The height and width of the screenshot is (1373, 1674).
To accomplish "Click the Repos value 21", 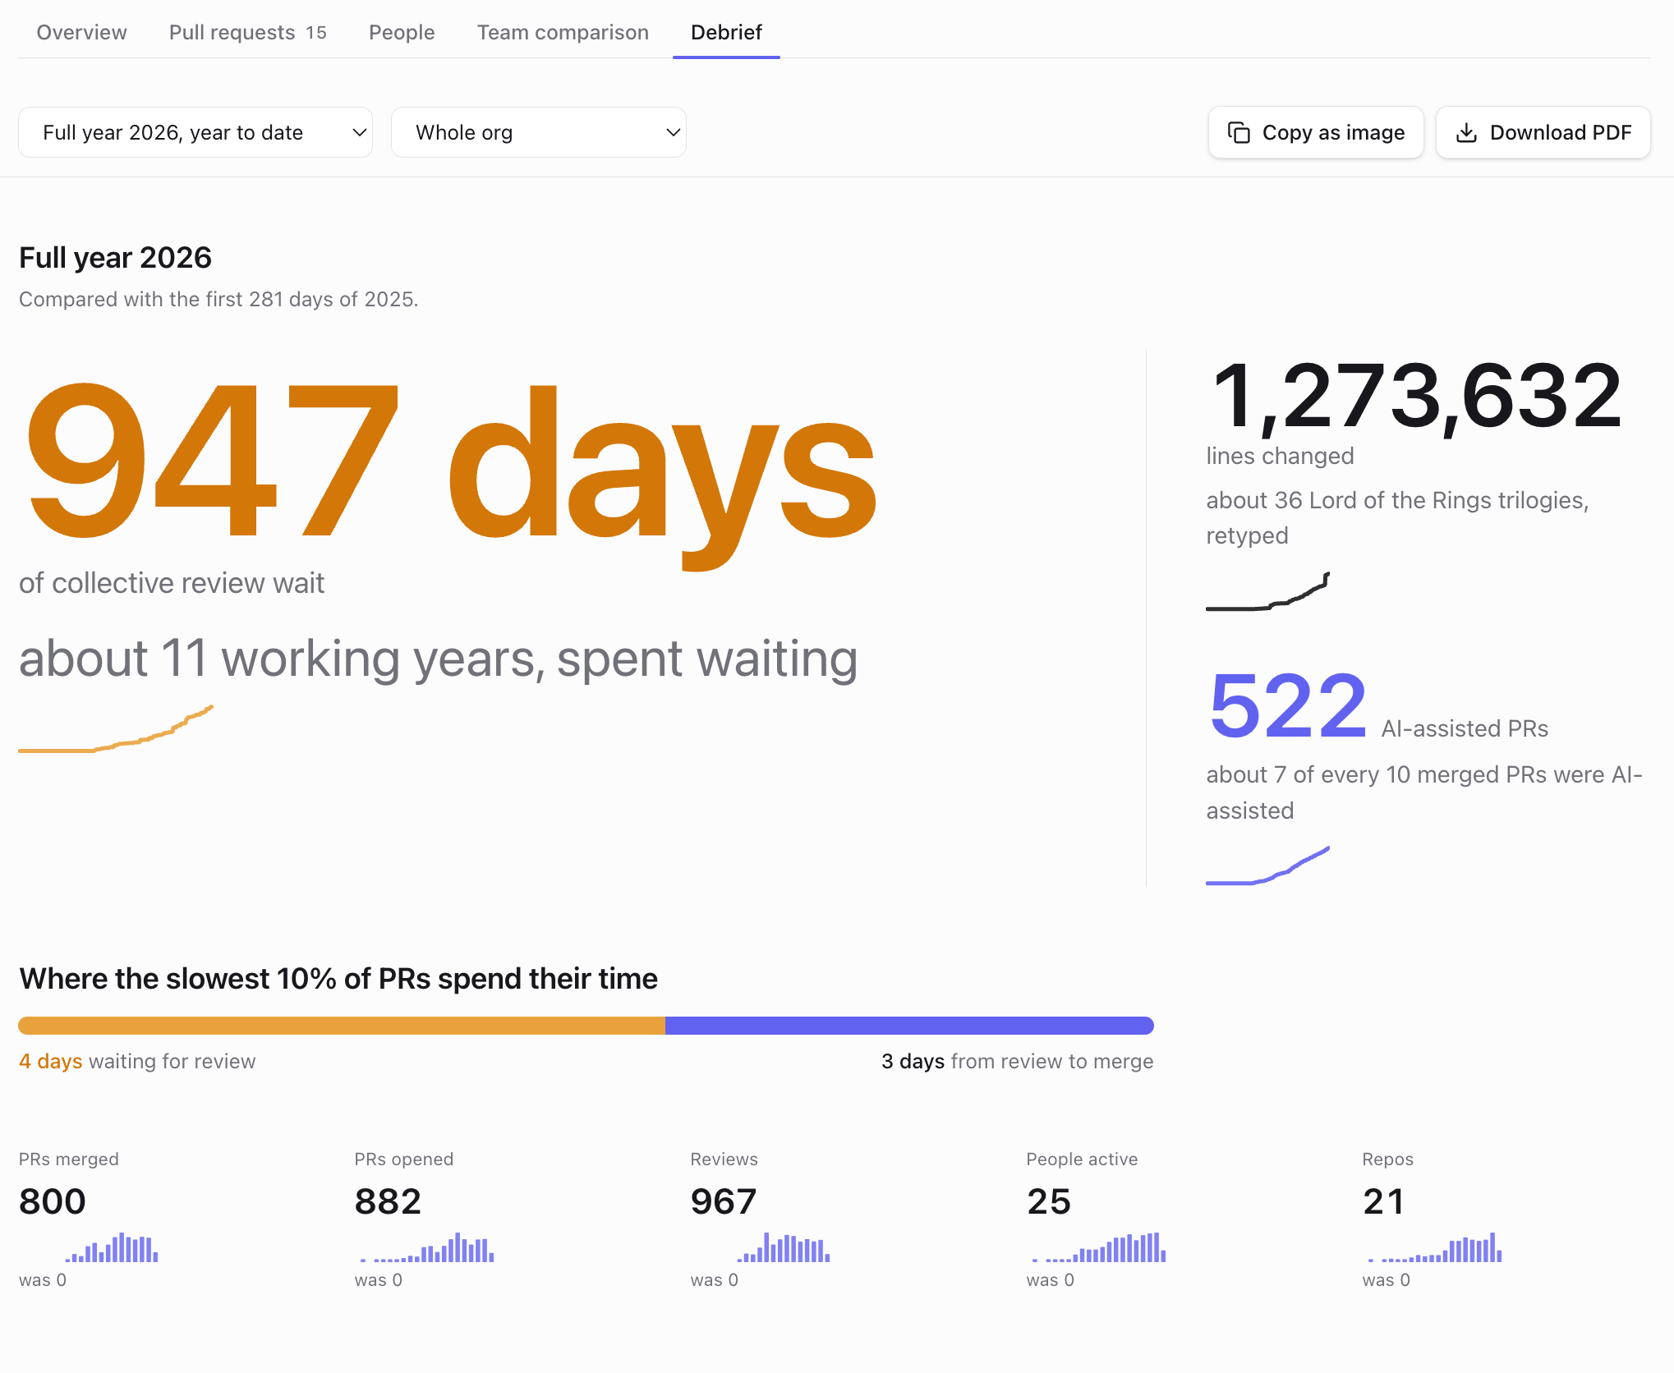I will click(1383, 1201).
